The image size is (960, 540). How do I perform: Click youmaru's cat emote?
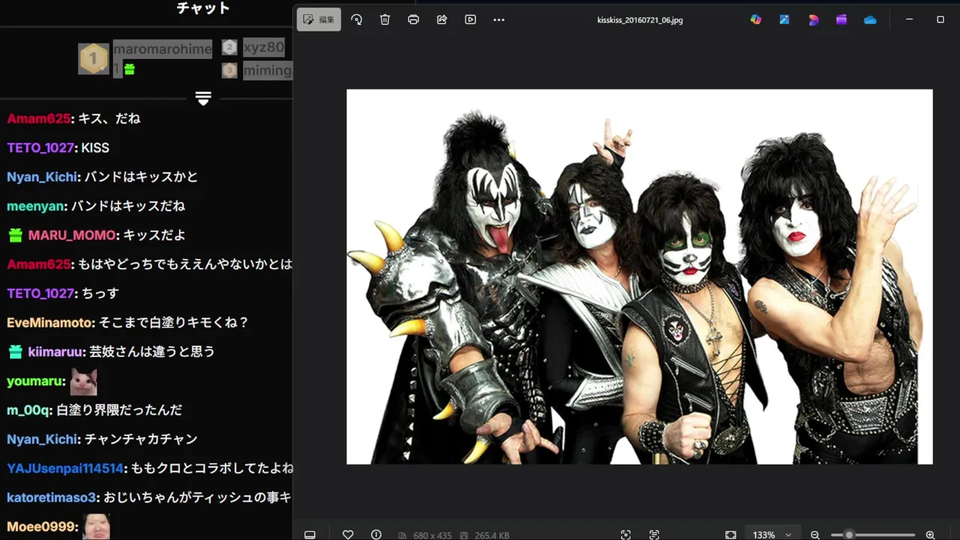tap(83, 382)
